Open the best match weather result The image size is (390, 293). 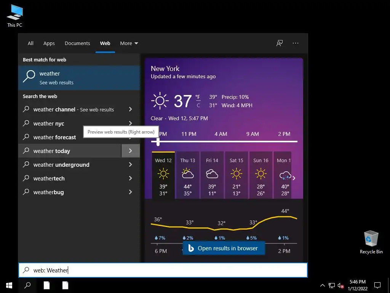pyautogui.click(x=79, y=78)
